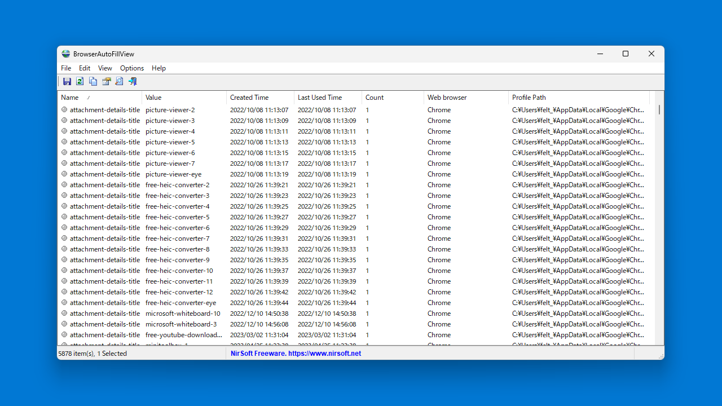
Task: Click created time 2022/10/26 11:39:21
Action: [259, 185]
